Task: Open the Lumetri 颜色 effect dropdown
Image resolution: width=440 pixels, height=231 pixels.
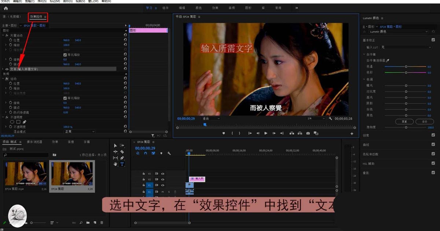Action: [x=399, y=32]
